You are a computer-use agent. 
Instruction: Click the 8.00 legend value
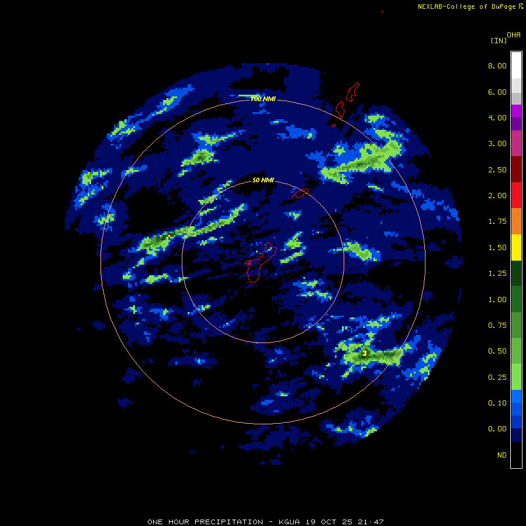(497, 65)
